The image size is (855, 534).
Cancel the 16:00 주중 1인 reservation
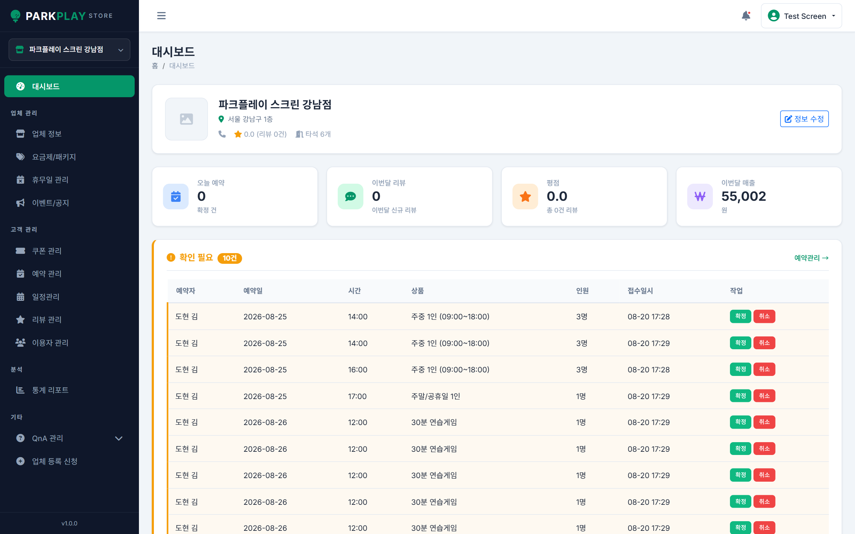(764, 369)
